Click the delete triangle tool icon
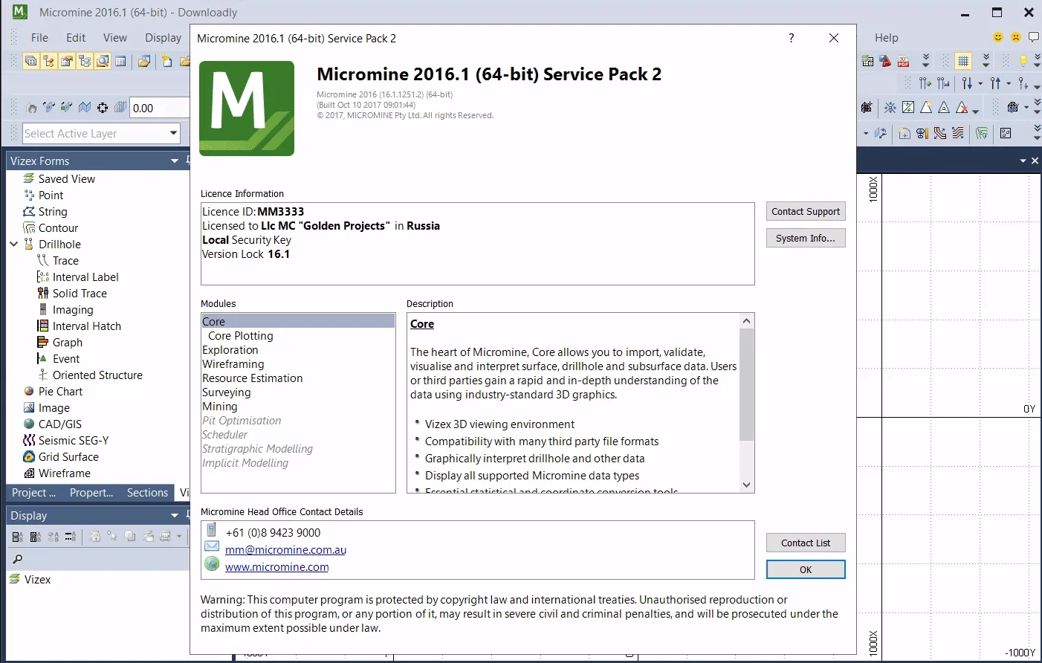 pyautogui.click(x=963, y=108)
